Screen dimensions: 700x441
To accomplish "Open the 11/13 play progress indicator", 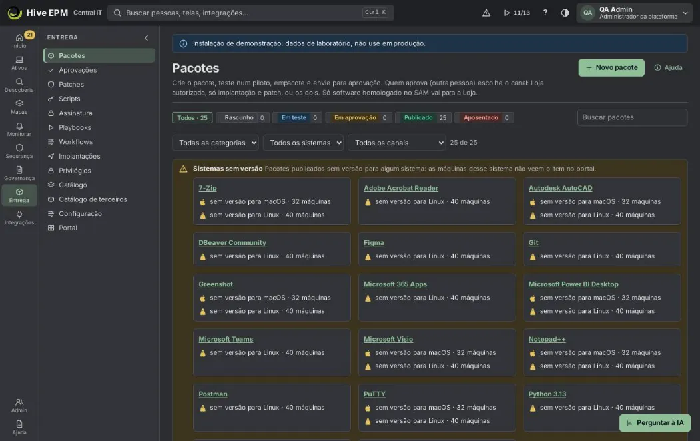I will coord(517,13).
